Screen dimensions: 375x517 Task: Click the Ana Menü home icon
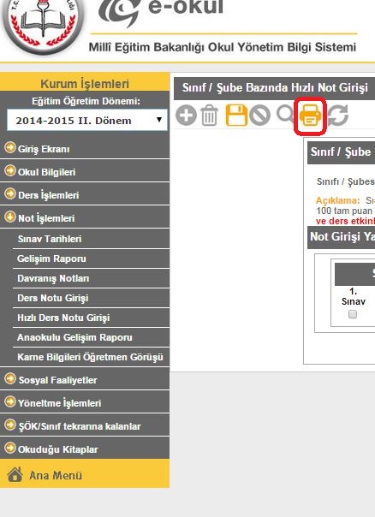15,475
